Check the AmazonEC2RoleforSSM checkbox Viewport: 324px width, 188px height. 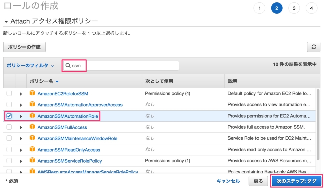click(9, 93)
